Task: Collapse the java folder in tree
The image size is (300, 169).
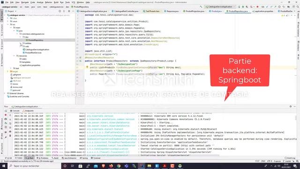Action: [14, 31]
